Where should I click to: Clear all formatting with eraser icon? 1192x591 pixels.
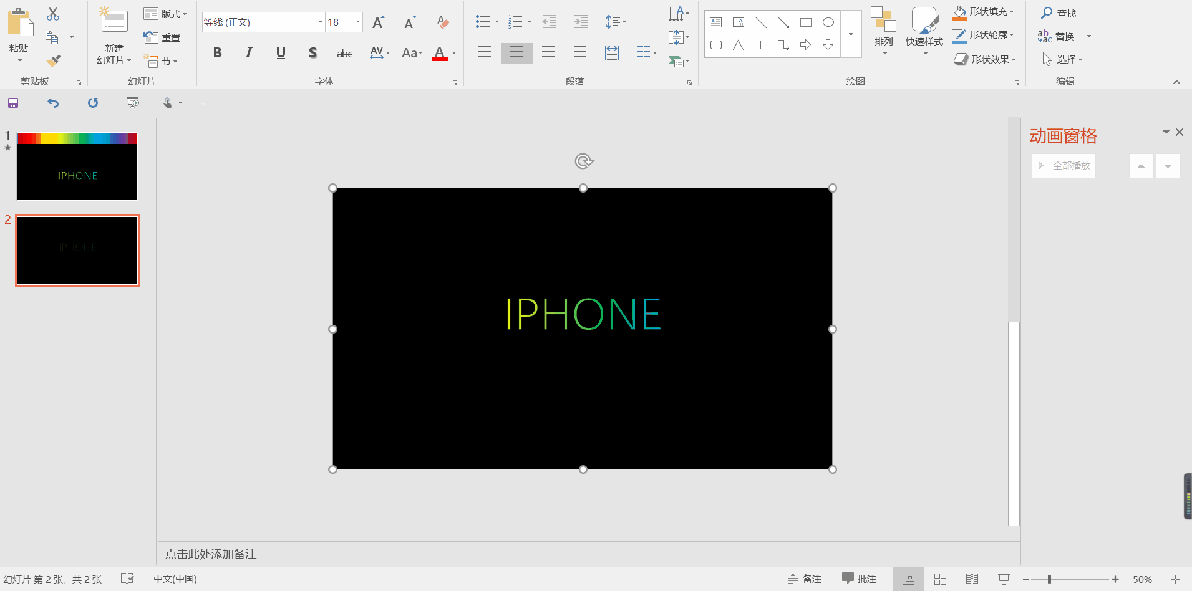443,22
